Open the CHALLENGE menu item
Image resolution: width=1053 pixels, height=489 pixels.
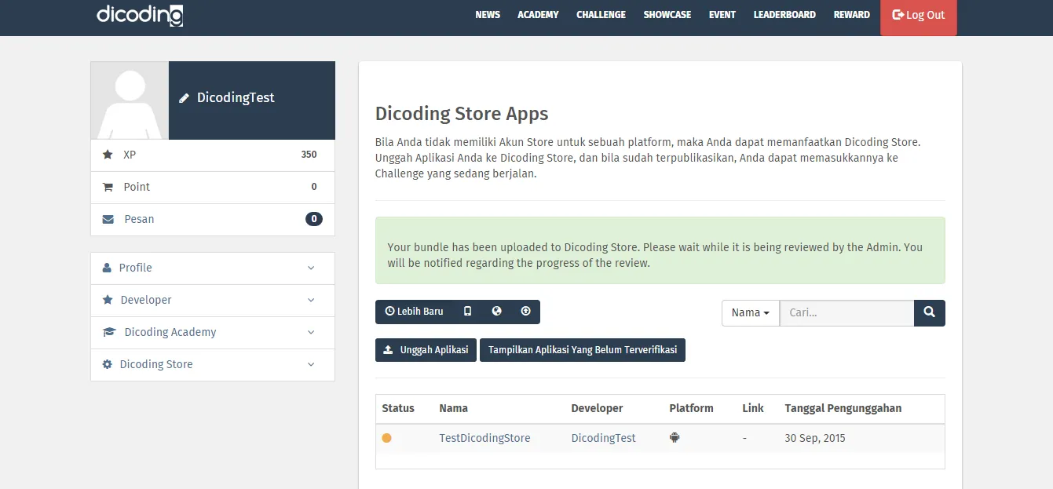tap(601, 14)
